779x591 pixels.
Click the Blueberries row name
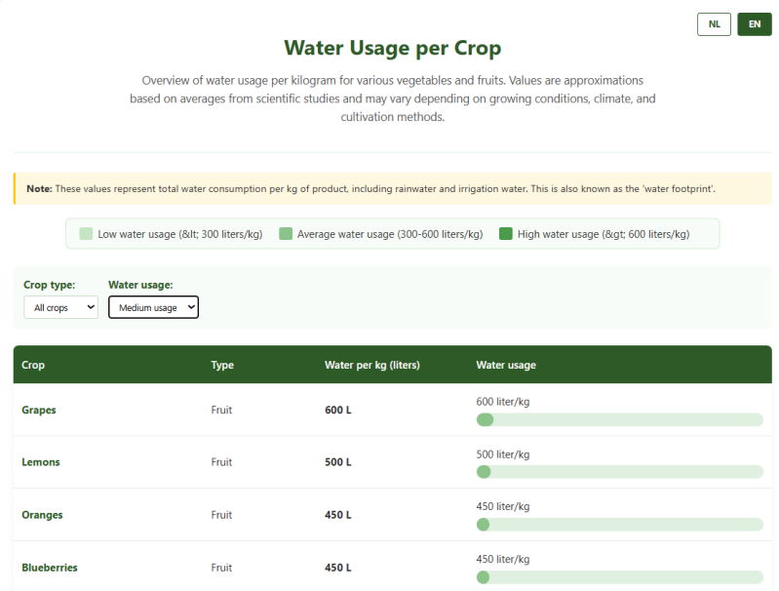click(x=50, y=568)
